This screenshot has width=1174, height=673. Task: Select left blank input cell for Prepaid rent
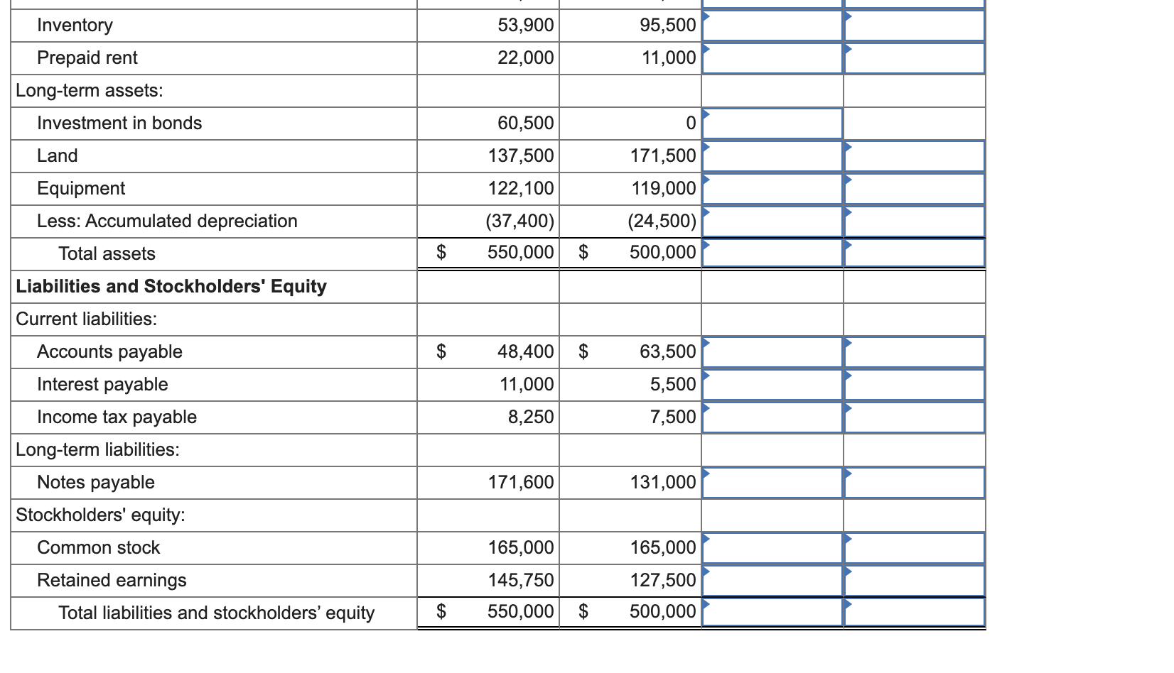[x=772, y=58]
